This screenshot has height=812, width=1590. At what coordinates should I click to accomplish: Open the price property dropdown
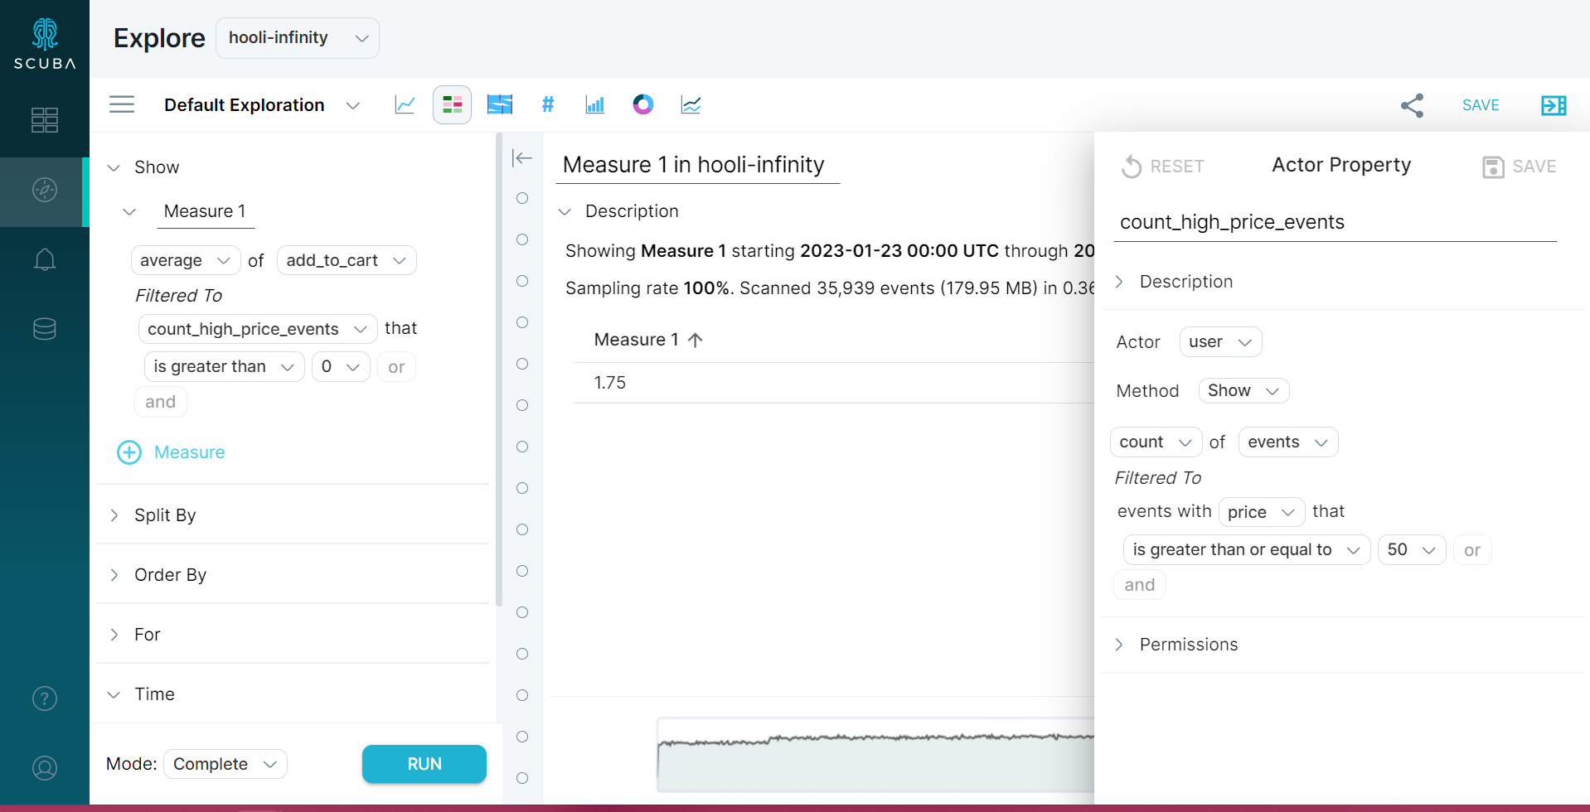pos(1262,512)
